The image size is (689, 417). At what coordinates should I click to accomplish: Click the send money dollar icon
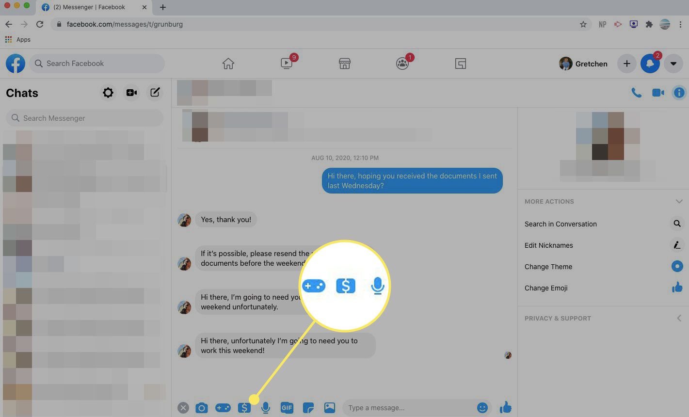244,408
